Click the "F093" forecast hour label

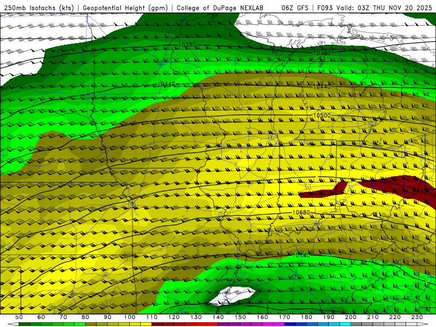pos(325,8)
